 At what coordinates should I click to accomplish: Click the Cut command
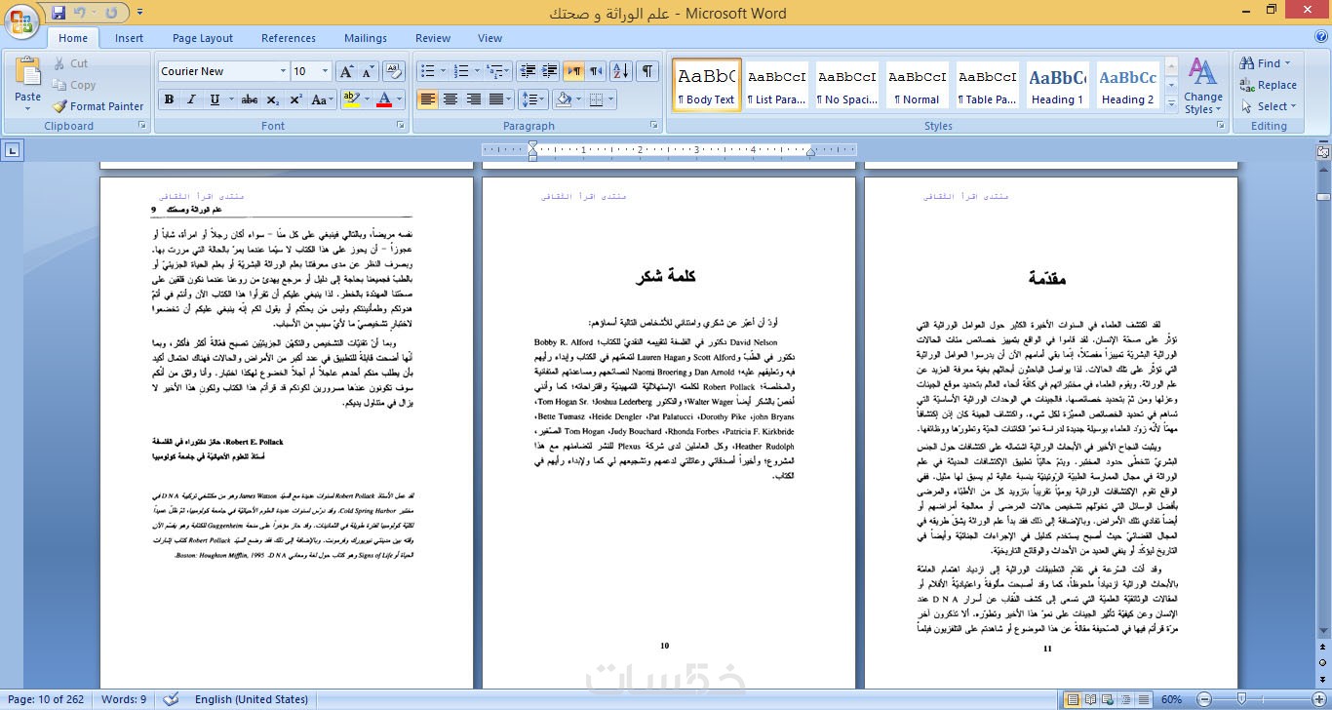tap(70, 63)
